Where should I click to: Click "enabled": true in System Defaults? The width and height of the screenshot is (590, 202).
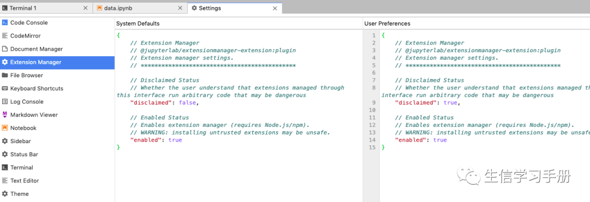click(x=156, y=140)
